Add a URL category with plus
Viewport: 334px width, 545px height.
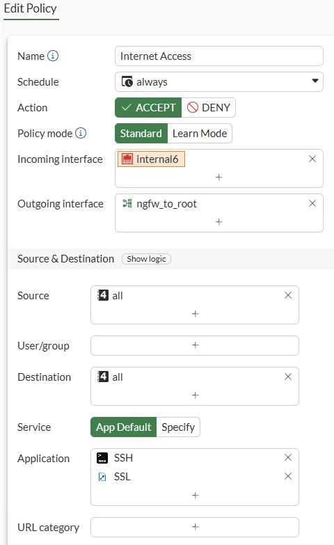click(x=195, y=527)
